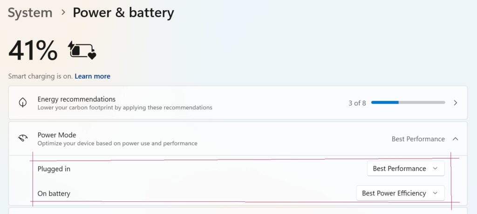
Task: Open the Learn more link
Action: tap(92, 76)
